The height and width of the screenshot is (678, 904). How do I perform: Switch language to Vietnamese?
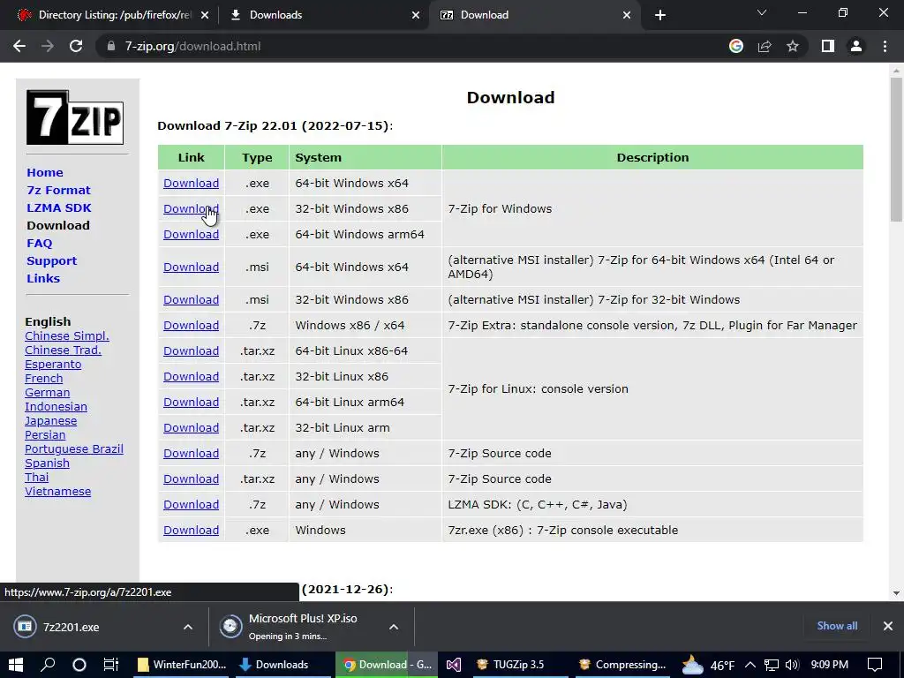pos(57,491)
